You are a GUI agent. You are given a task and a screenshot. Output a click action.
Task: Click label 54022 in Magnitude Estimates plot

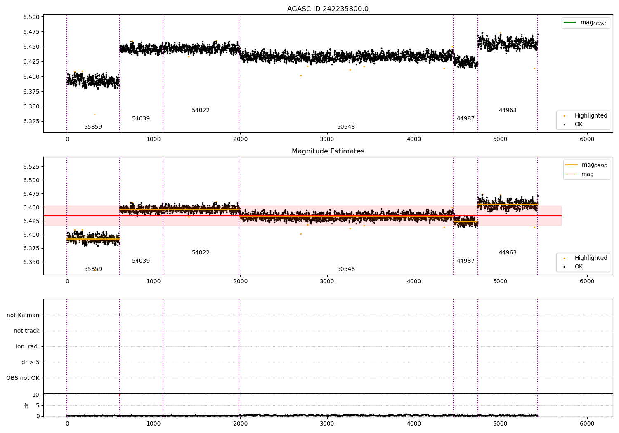[x=201, y=253]
